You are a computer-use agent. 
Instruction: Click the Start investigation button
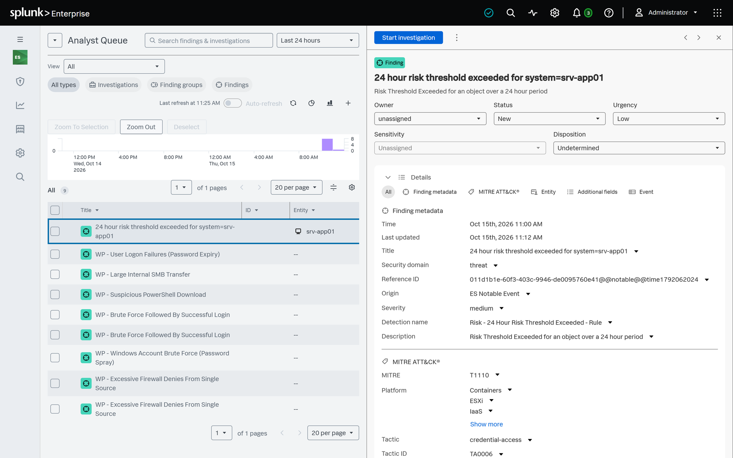click(408, 37)
